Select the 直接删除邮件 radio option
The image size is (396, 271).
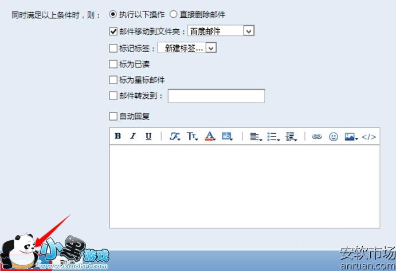click(x=173, y=14)
